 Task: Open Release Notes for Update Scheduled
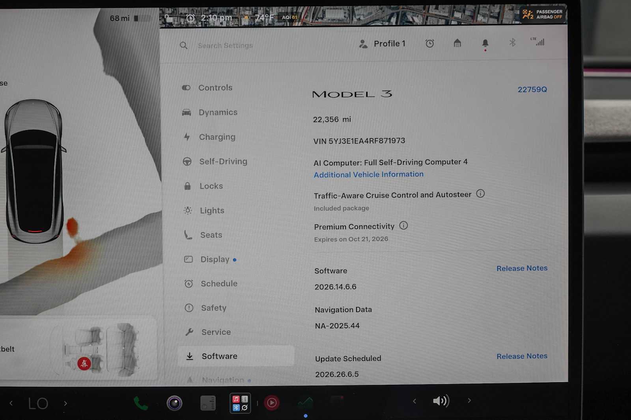coord(522,356)
